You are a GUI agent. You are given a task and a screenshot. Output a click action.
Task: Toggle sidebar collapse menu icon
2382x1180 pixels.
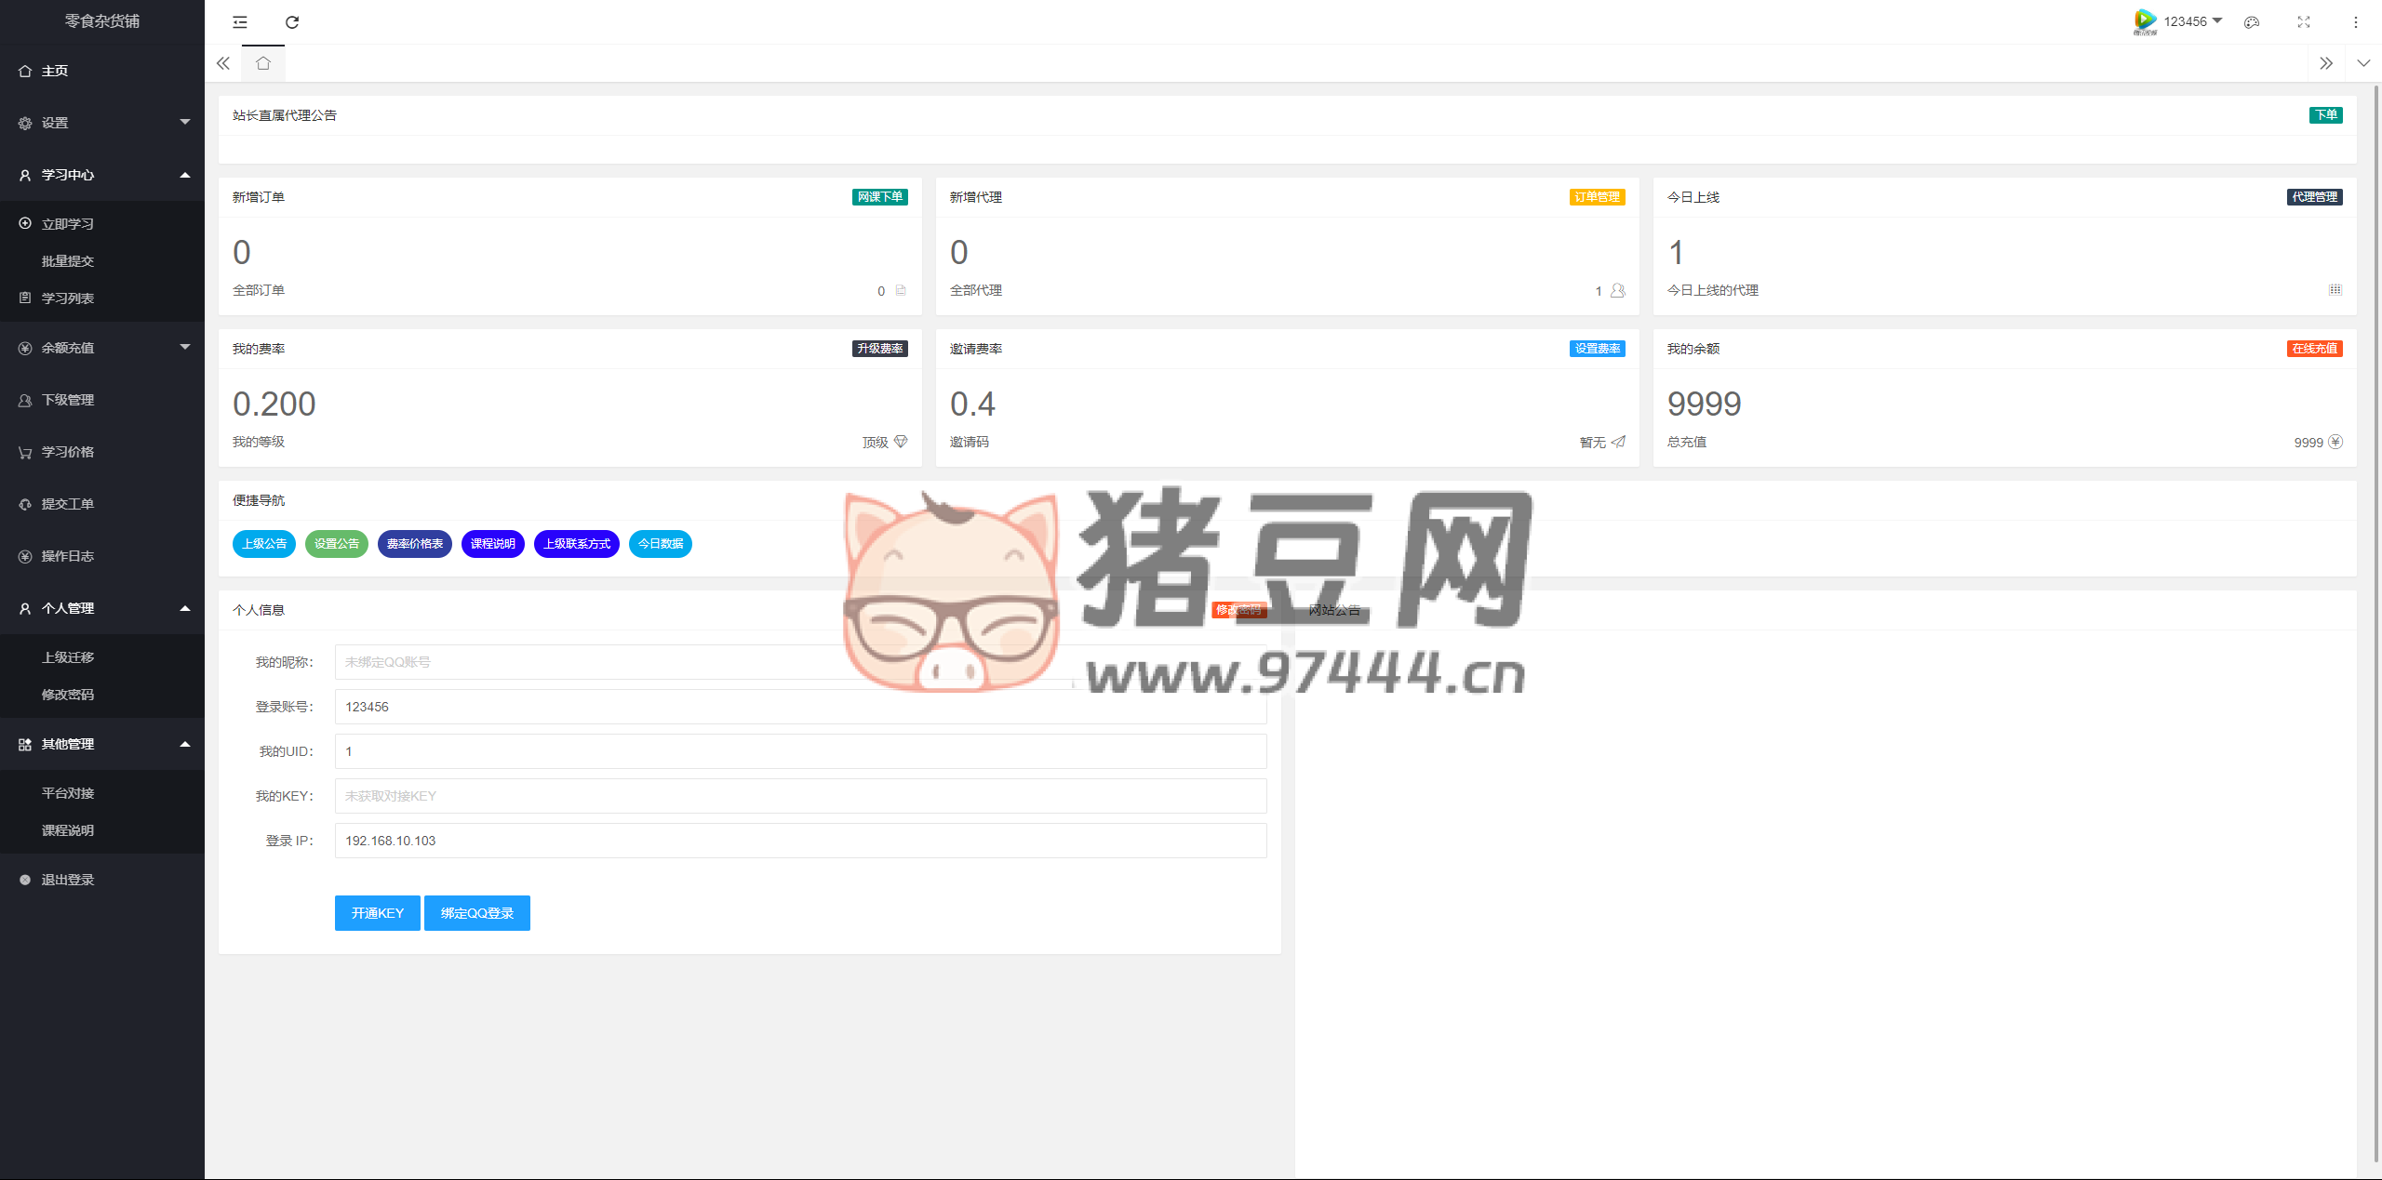click(240, 22)
